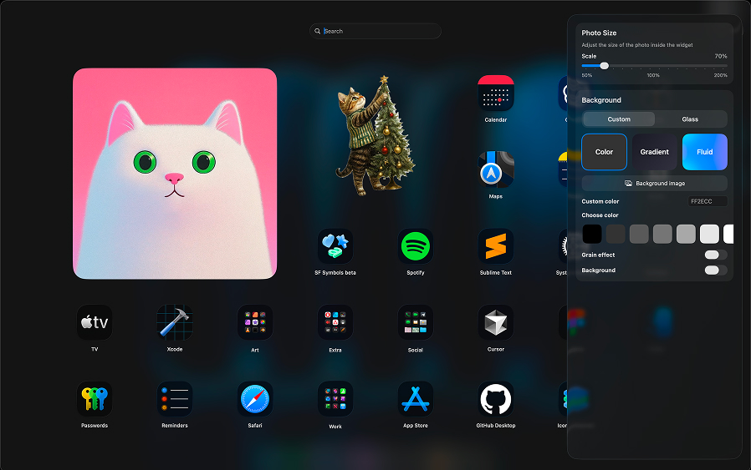751x470 pixels.
Task: Switch to the Glass background tab
Action: [690, 119]
